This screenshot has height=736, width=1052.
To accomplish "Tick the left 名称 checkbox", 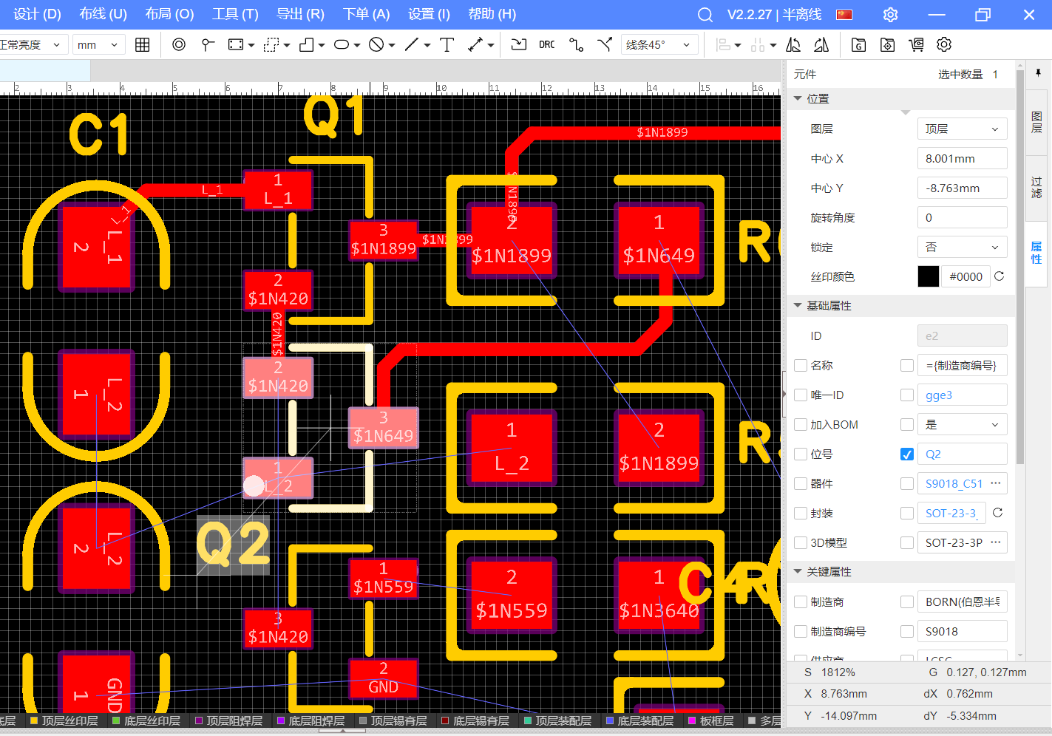I will pyautogui.click(x=800, y=366).
